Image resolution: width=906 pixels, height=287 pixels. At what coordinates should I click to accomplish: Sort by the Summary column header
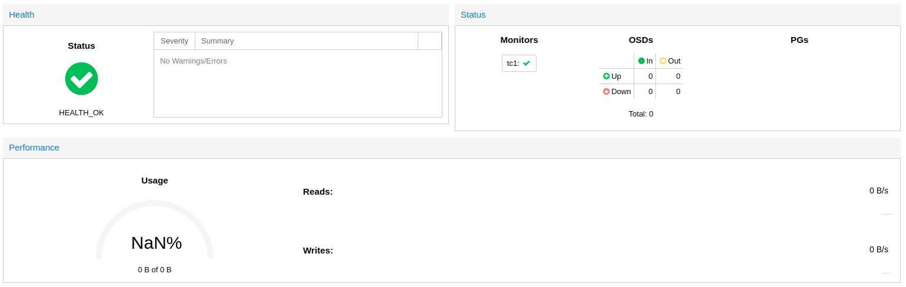click(218, 41)
